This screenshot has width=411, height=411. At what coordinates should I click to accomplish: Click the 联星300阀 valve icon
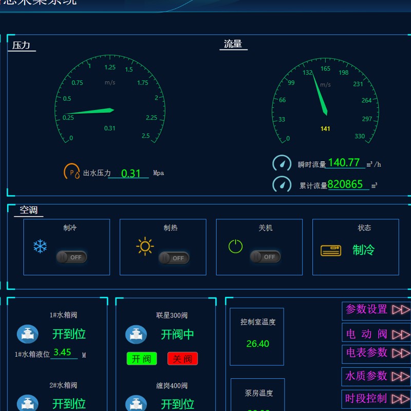click(136, 334)
